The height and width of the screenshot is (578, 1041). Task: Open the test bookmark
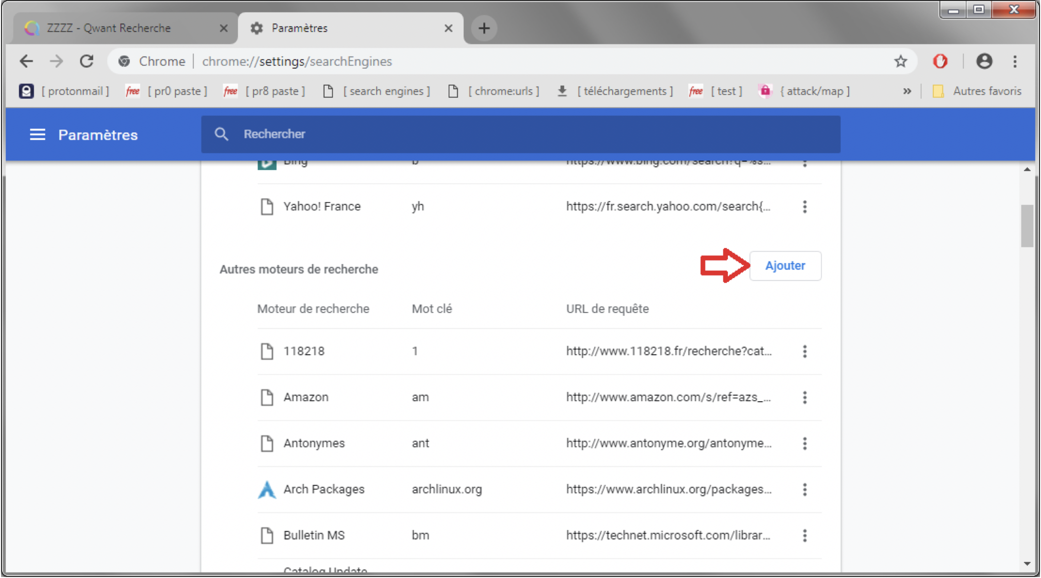(x=716, y=91)
